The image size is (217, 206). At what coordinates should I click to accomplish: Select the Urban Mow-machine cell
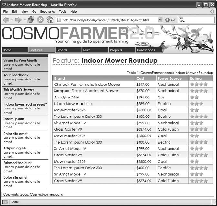[94, 104]
